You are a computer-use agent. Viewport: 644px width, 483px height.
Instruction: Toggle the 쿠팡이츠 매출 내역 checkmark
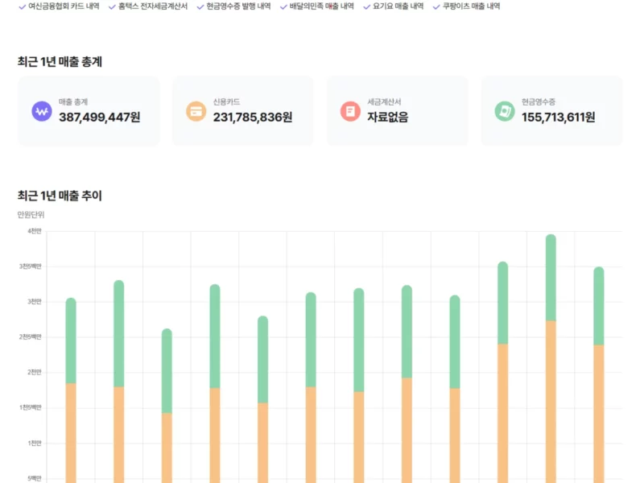[438, 6]
